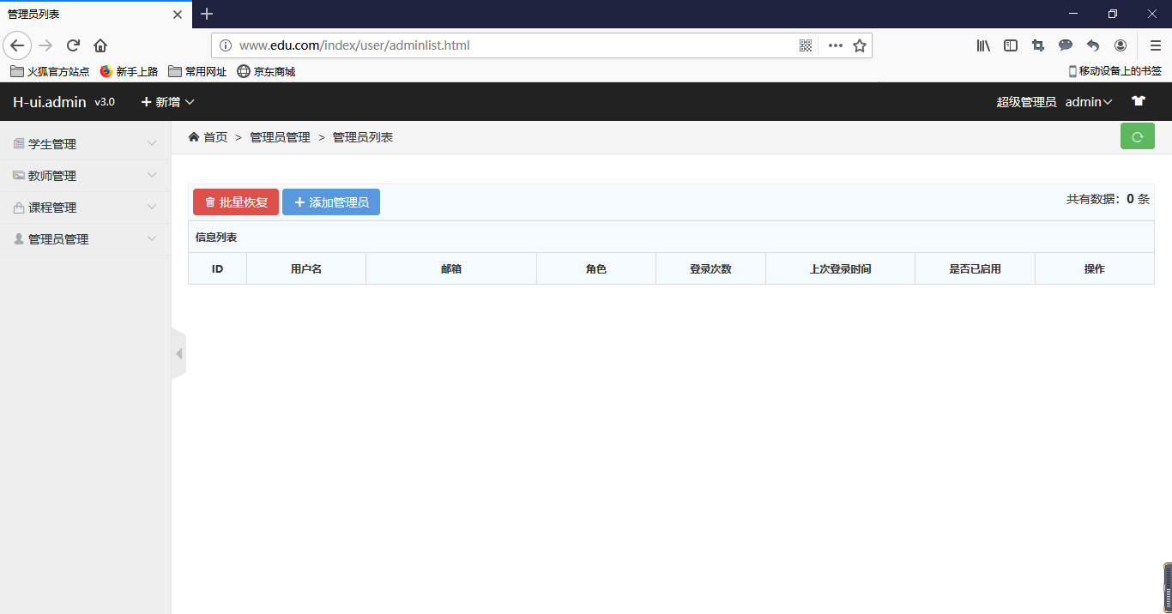Toggle the sidebar panel icon

point(1010,45)
